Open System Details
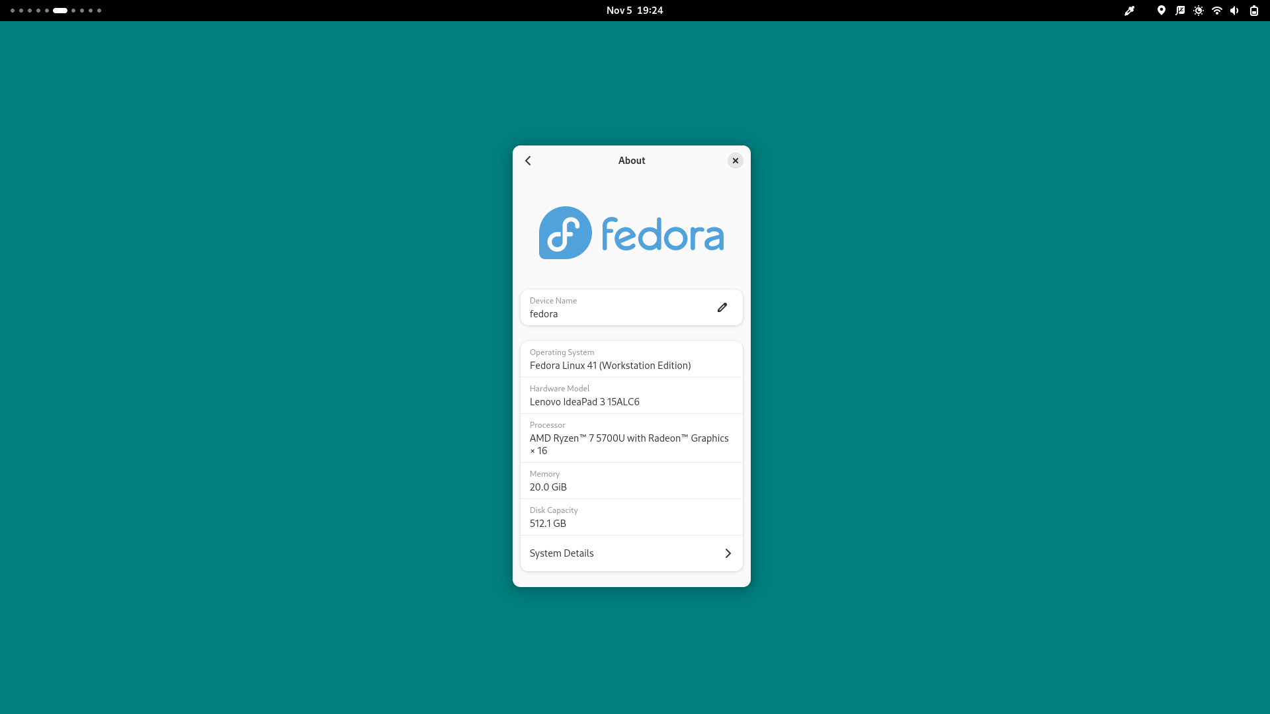Image resolution: width=1270 pixels, height=714 pixels. [x=631, y=553]
